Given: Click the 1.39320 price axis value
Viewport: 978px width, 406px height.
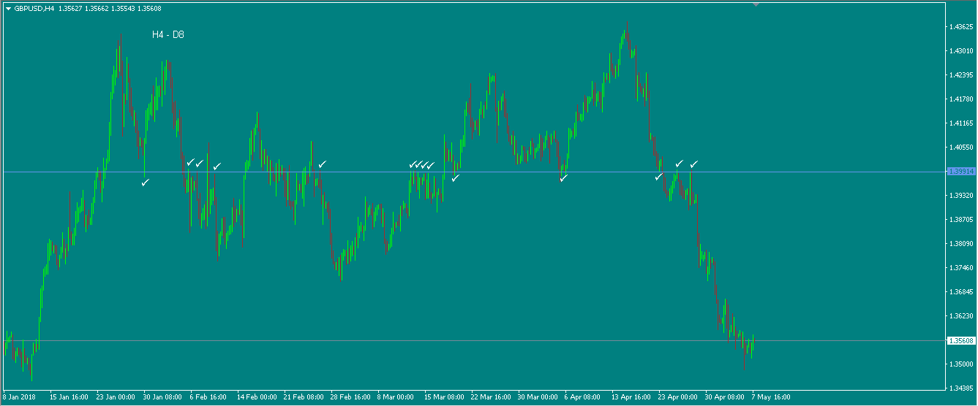Looking at the screenshot, I should click(x=960, y=196).
